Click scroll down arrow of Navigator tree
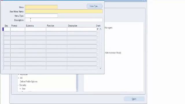The width and height of the screenshot is (185, 104). (77, 90)
